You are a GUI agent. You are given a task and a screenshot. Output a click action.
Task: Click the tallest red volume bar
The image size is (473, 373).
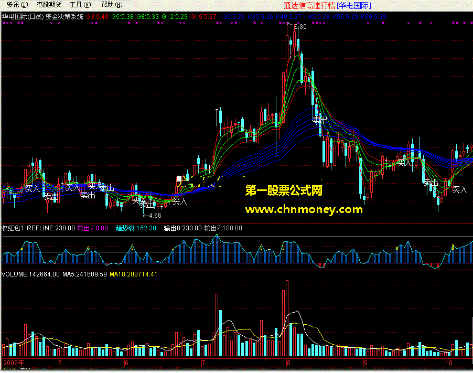287,318
